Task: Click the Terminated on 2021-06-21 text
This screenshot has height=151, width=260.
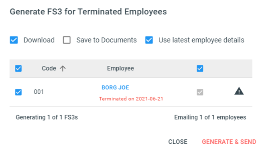Action: pyautogui.click(x=131, y=99)
